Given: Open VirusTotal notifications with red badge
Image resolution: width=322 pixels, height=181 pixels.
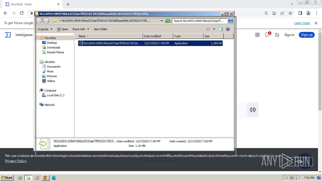Looking at the screenshot, I should pyautogui.click(x=268, y=35).
